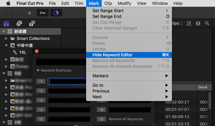Viewport: 215px width, 126px height.
Task: Open the clips filter popup in browser
Action: [x=177, y=23]
